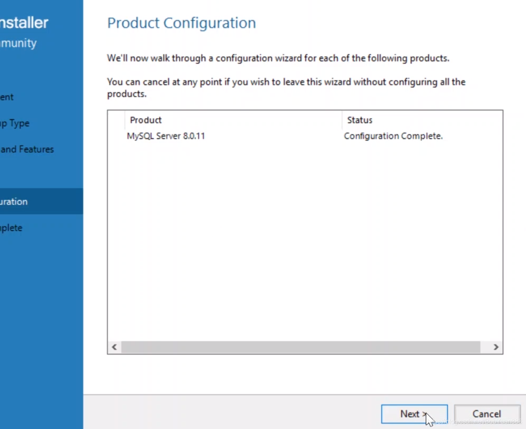Click the horizontal scrollbar right arrow

[496, 347]
